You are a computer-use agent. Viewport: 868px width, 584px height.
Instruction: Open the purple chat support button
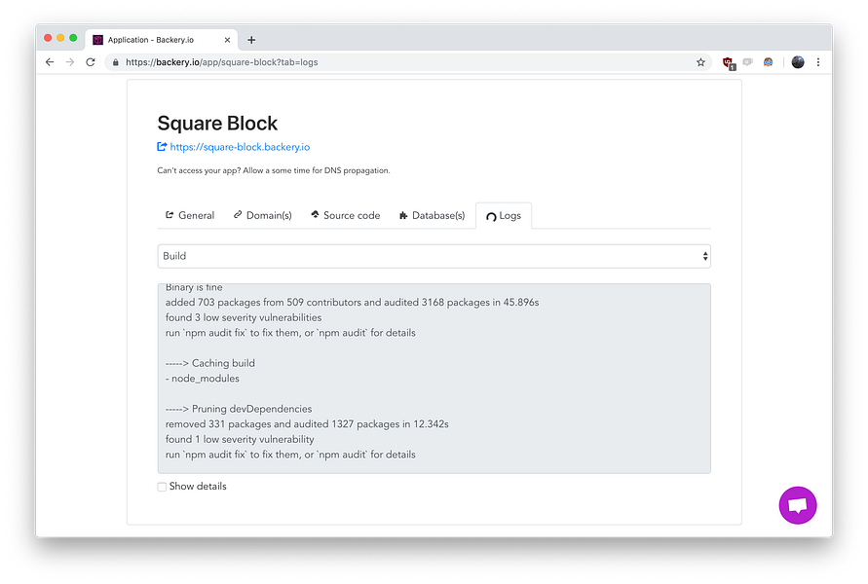(x=798, y=505)
